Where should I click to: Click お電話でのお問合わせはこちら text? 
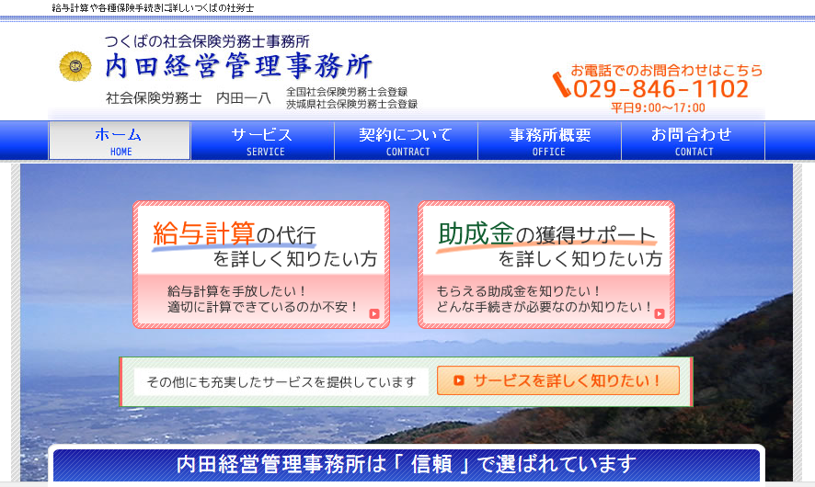pos(666,70)
